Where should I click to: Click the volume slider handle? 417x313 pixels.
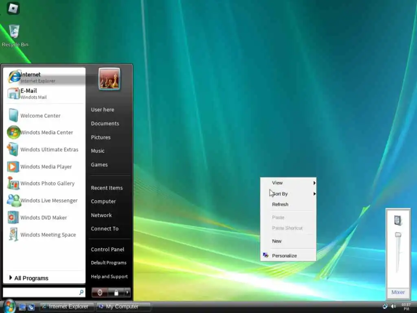coord(398,234)
